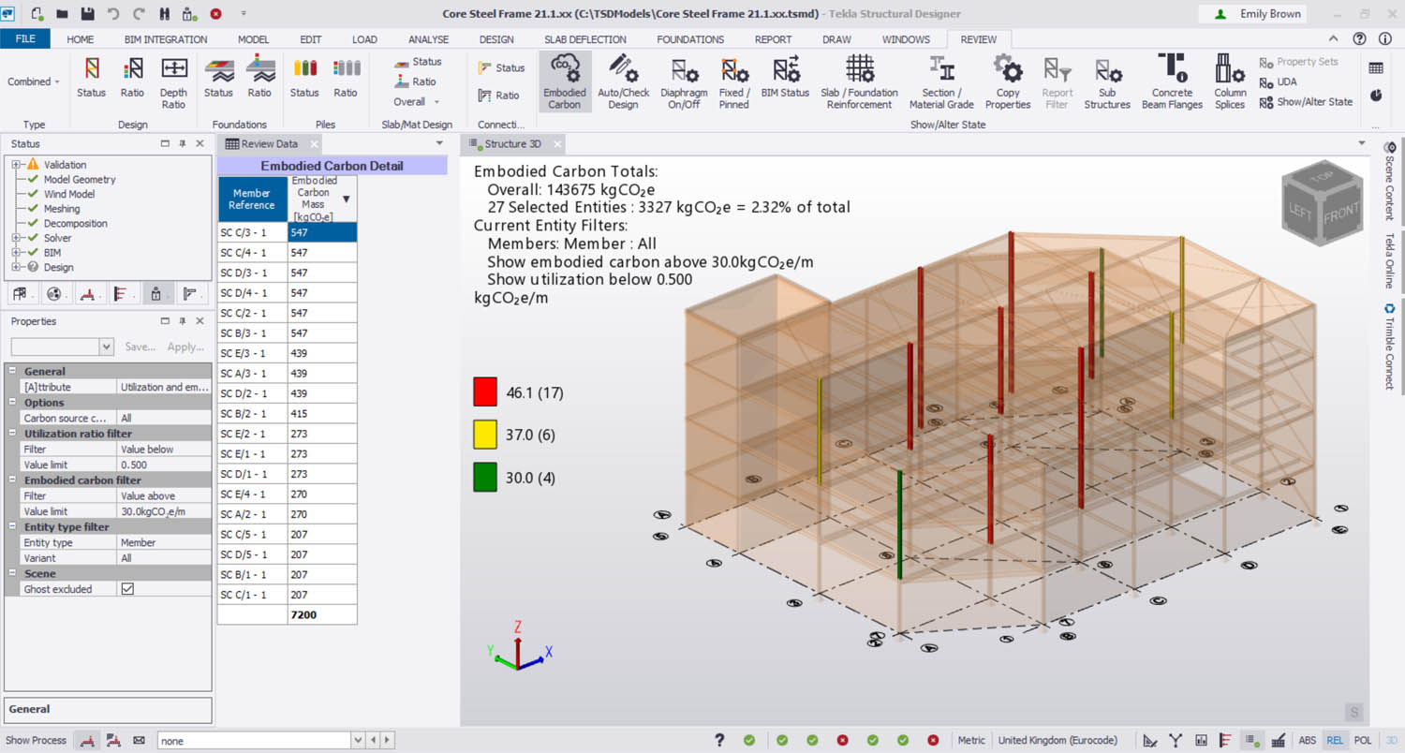Pin the Status panel

(x=182, y=143)
